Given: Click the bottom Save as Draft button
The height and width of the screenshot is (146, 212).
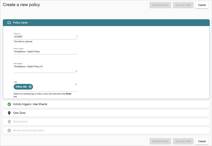Looking at the screenshot, I should pos(183,141).
